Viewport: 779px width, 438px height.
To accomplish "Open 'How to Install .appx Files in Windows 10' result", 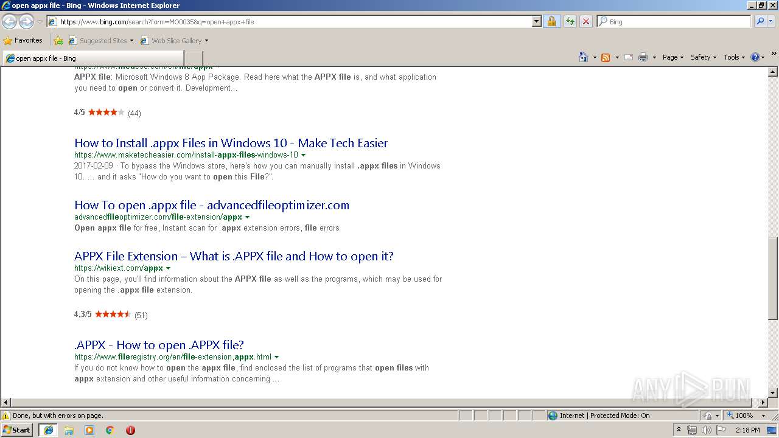I will click(231, 143).
